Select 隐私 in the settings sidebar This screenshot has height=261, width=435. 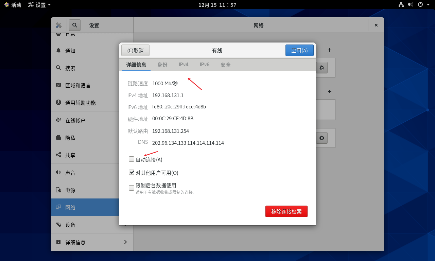click(92, 138)
